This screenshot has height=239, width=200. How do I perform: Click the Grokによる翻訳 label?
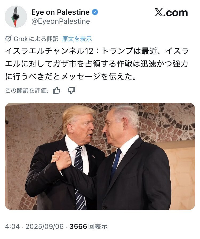(x=36, y=39)
